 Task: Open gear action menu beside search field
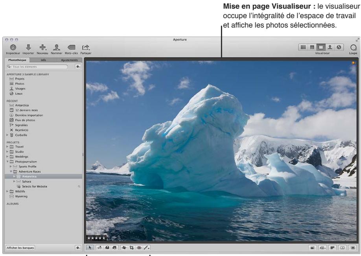(x=78, y=66)
